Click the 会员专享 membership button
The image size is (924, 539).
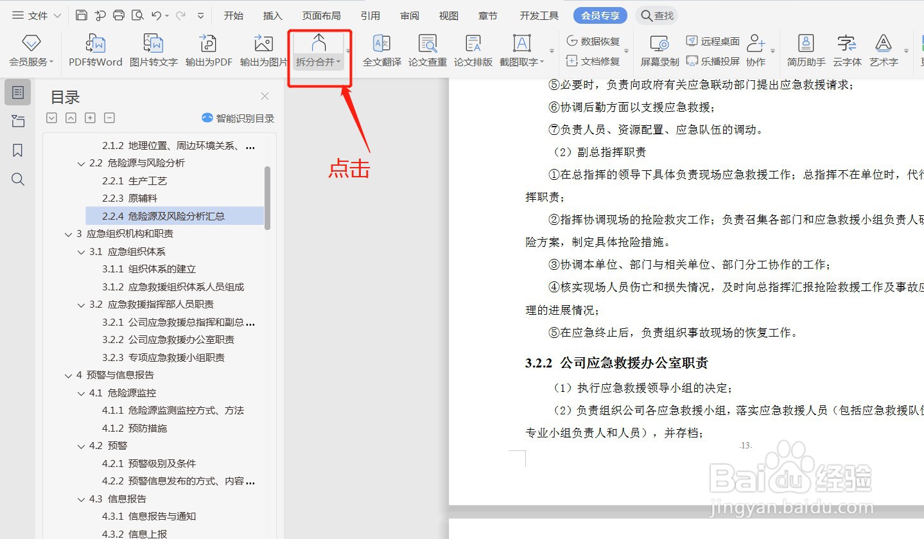coord(600,15)
